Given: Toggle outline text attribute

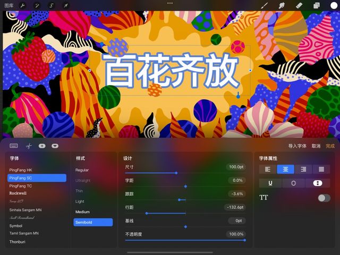Looking at the screenshot, I should click(x=294, y=183).
